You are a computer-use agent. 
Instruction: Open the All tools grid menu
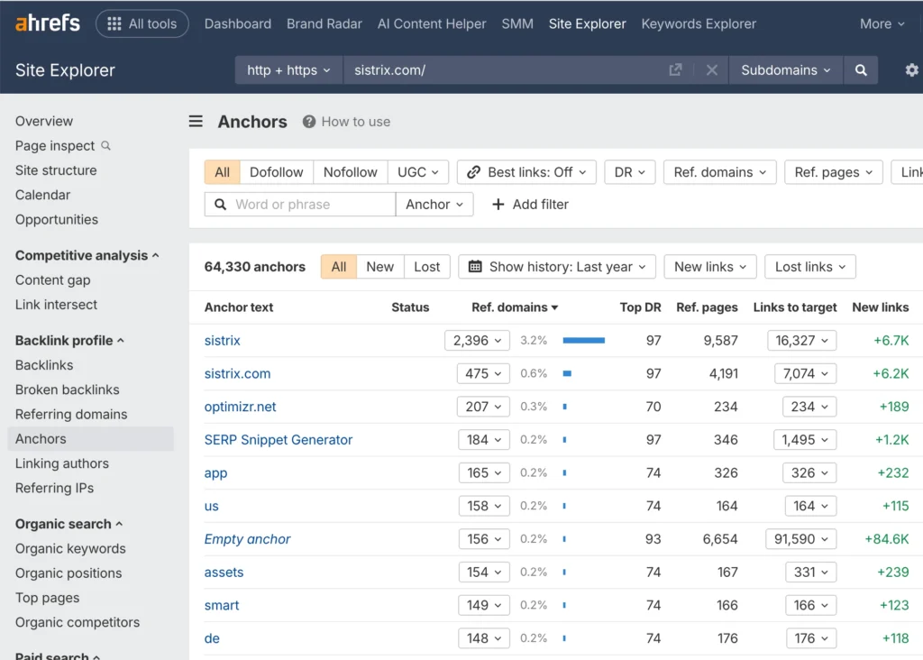(x=142, y=23)
